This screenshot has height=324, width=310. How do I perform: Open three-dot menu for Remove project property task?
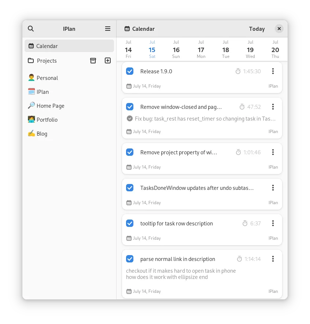273,152
